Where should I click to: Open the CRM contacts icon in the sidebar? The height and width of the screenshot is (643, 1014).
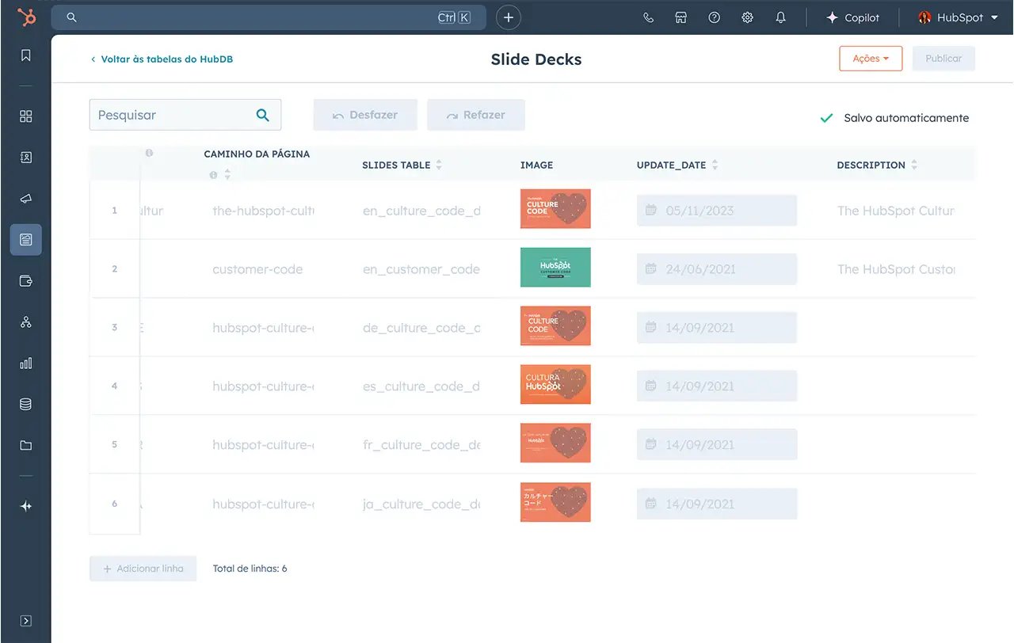[25, 157]
